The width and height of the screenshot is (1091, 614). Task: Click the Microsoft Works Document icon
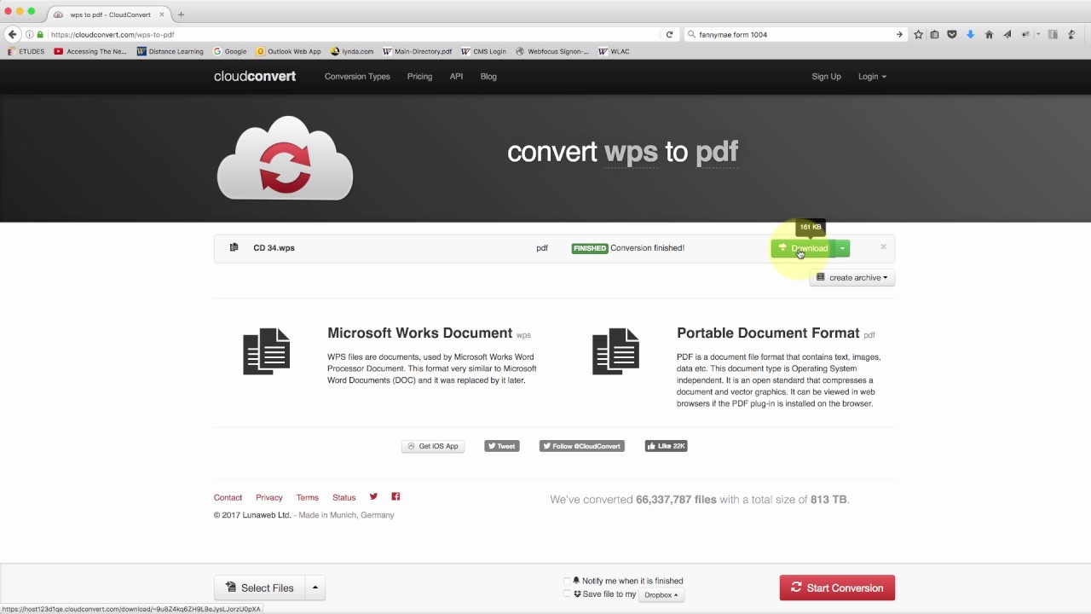267,351
